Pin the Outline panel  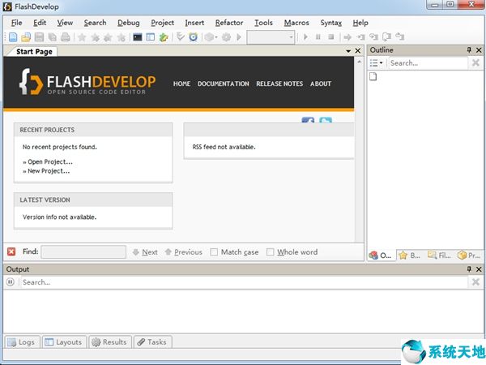click(x=469, y=50)
